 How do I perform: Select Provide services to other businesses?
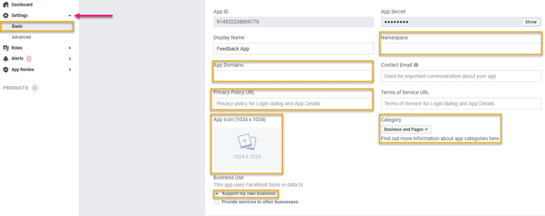[x=217, y=202]
